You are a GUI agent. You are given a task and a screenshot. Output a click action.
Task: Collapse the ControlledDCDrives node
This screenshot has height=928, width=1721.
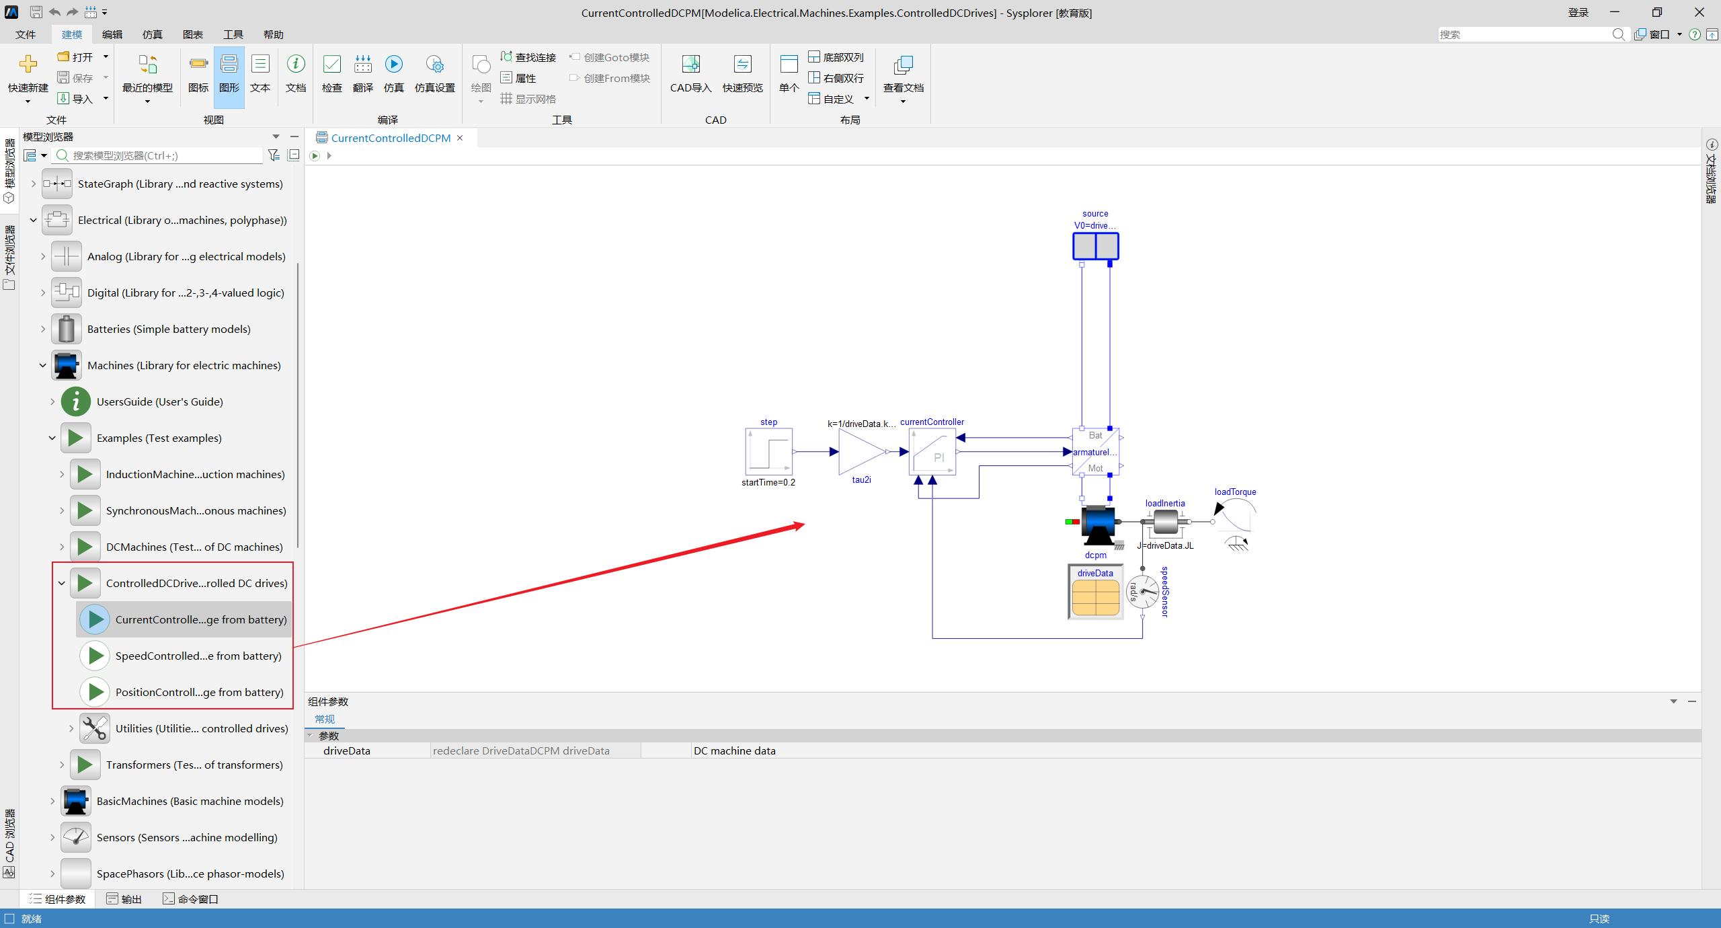click(x=61, y=583)
